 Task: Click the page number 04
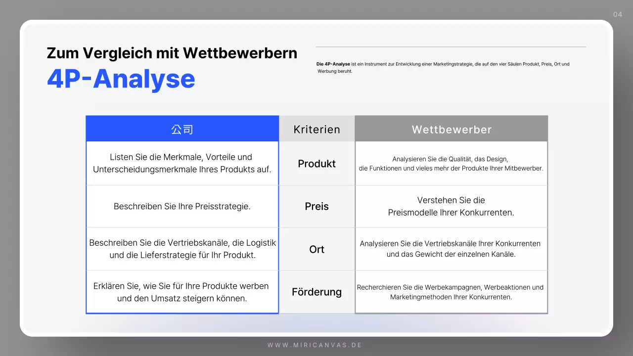pos(617,14)
